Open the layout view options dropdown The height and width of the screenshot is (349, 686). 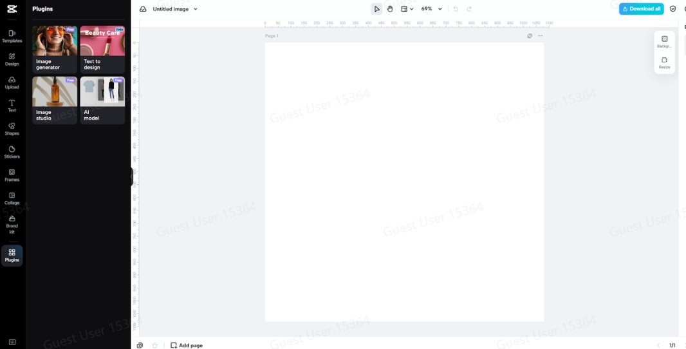click(407, 9)
